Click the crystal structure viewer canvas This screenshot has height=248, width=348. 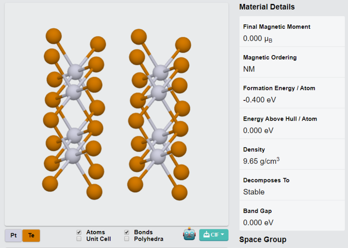point(117,114)
